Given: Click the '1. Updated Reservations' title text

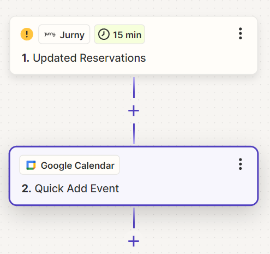Looking at the screenshot, I should pyautogui.click(x=83, y=58).
